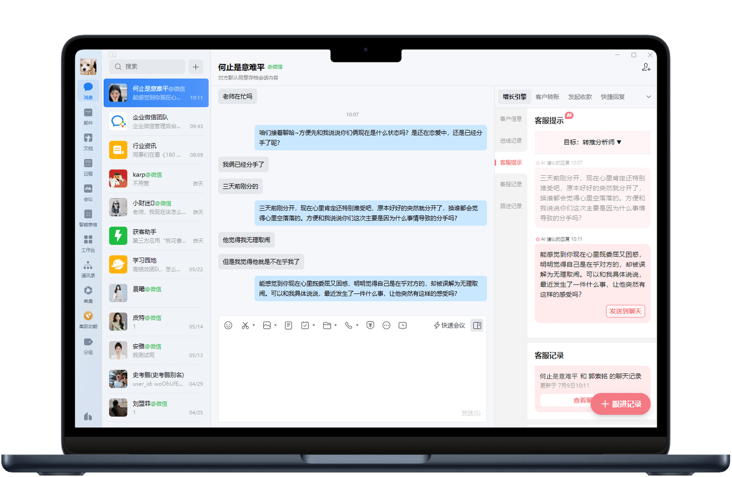The height and width of the screenshot is (477, 732).
Task: Open the 晨曦@微信 conversation
Action: 156,293
